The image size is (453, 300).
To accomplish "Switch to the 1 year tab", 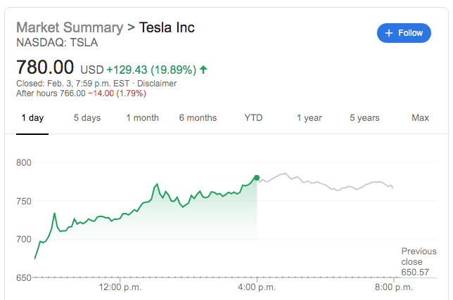I will pos(309,118).
